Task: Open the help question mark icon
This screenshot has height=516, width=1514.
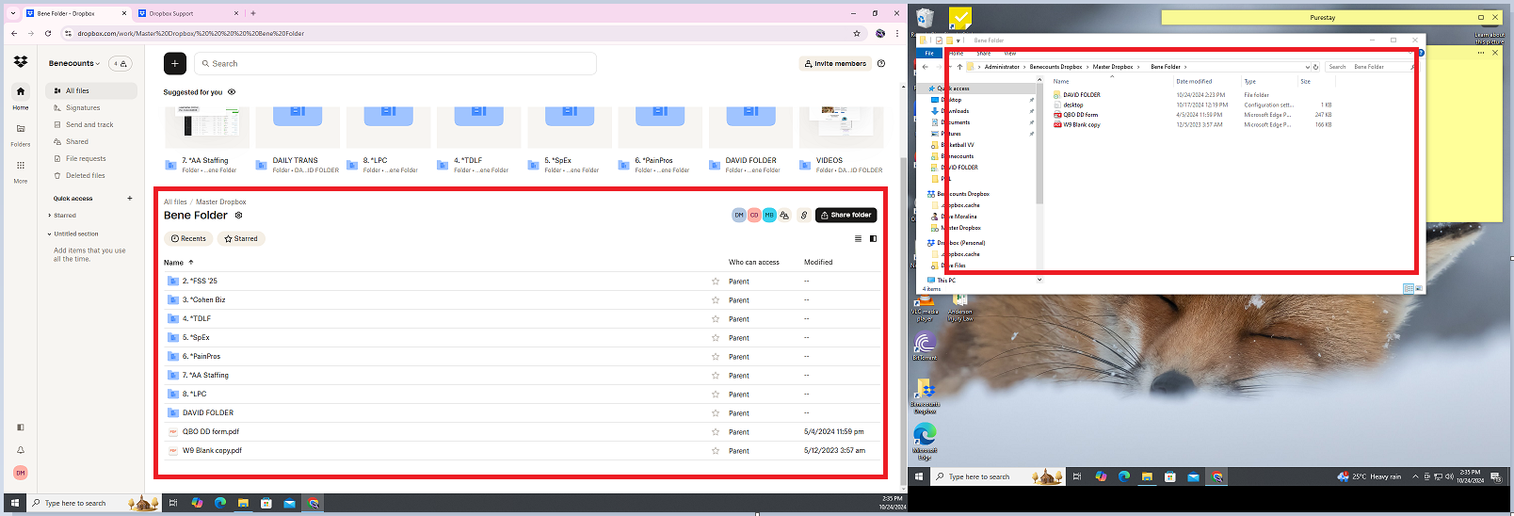Action: pyautogui.click(x=881, y=64)
